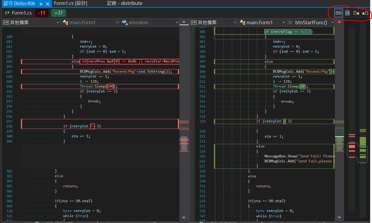Open left pane 其他檔案 project dropdown

point(31,22)
